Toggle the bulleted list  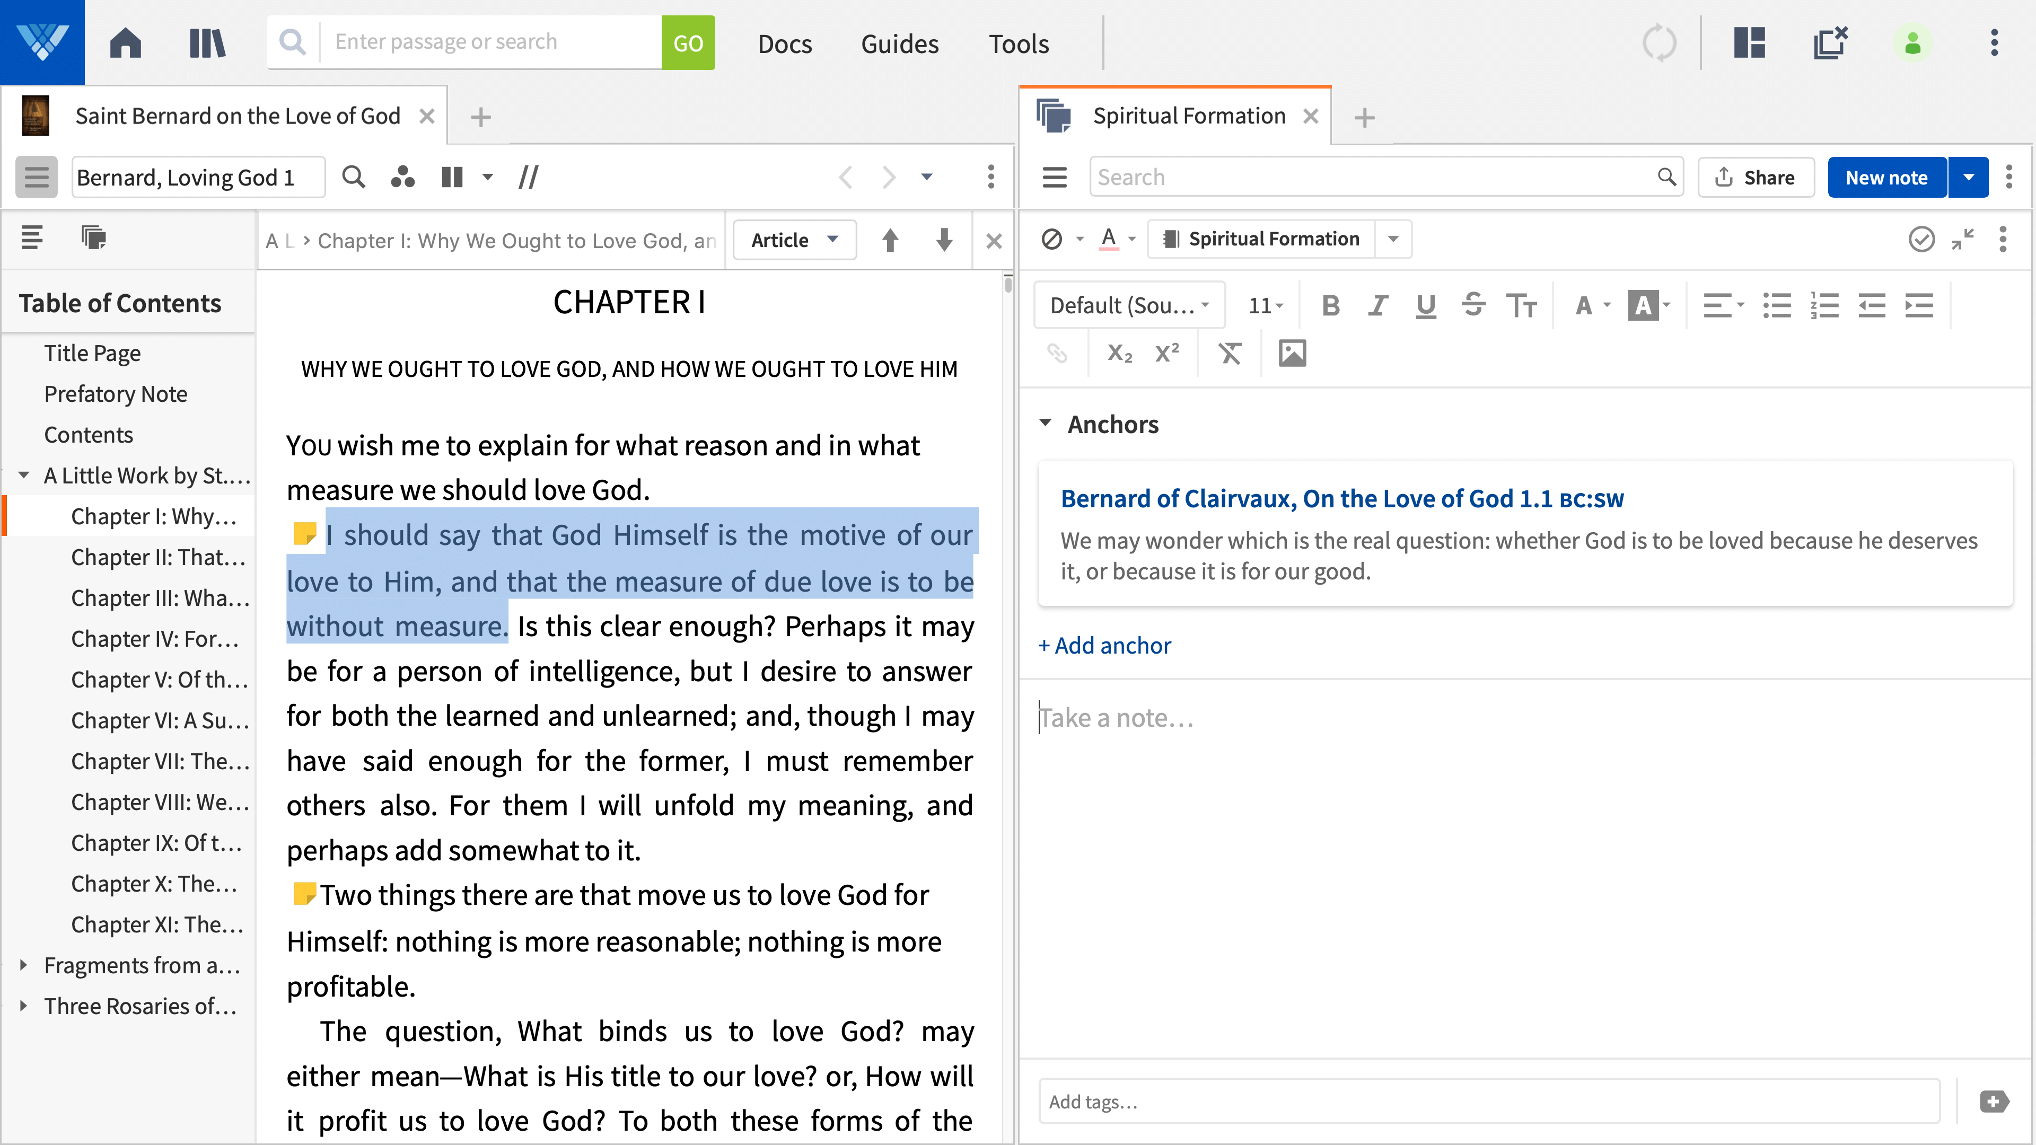click(1777, 305)
